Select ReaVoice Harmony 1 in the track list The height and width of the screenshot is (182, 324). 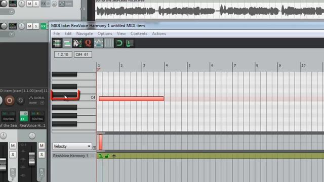tap(70, 156)
